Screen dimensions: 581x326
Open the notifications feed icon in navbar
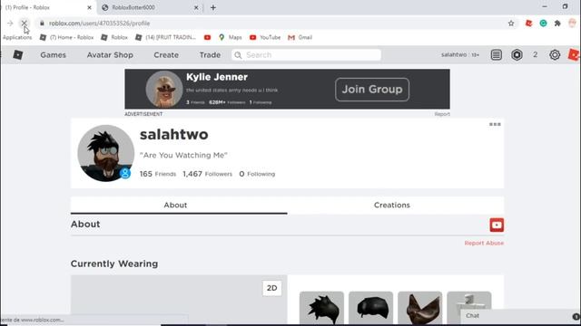[x=497, y=54]
